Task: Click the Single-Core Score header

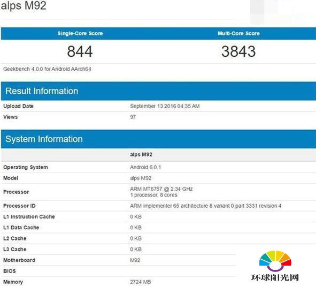Action: (80, 33)
